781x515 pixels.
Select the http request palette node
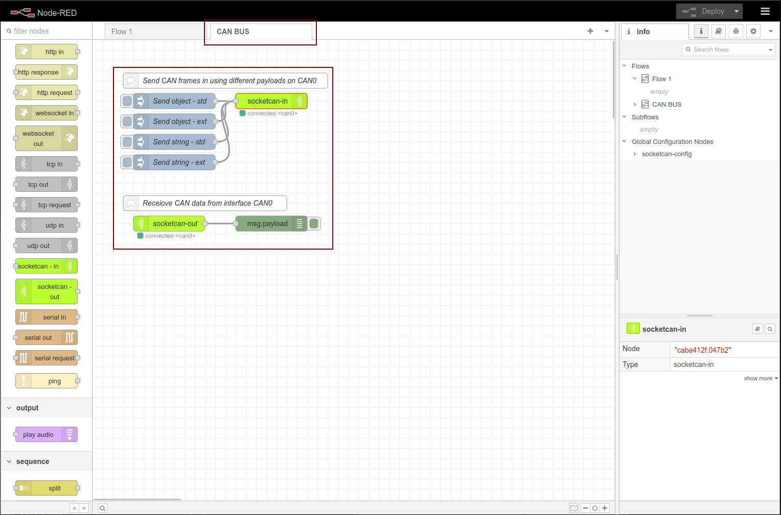47,92
